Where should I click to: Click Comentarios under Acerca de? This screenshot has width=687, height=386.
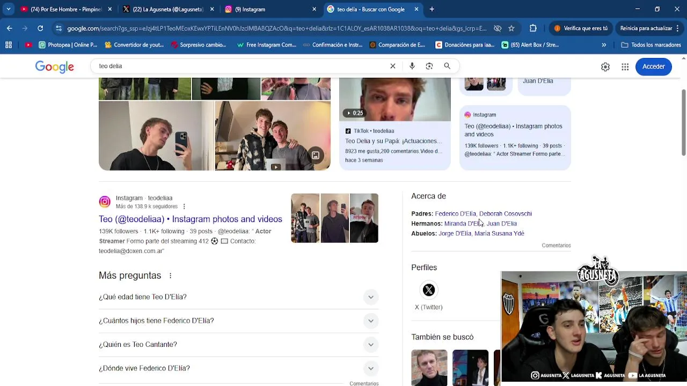(x=556, y=246)
